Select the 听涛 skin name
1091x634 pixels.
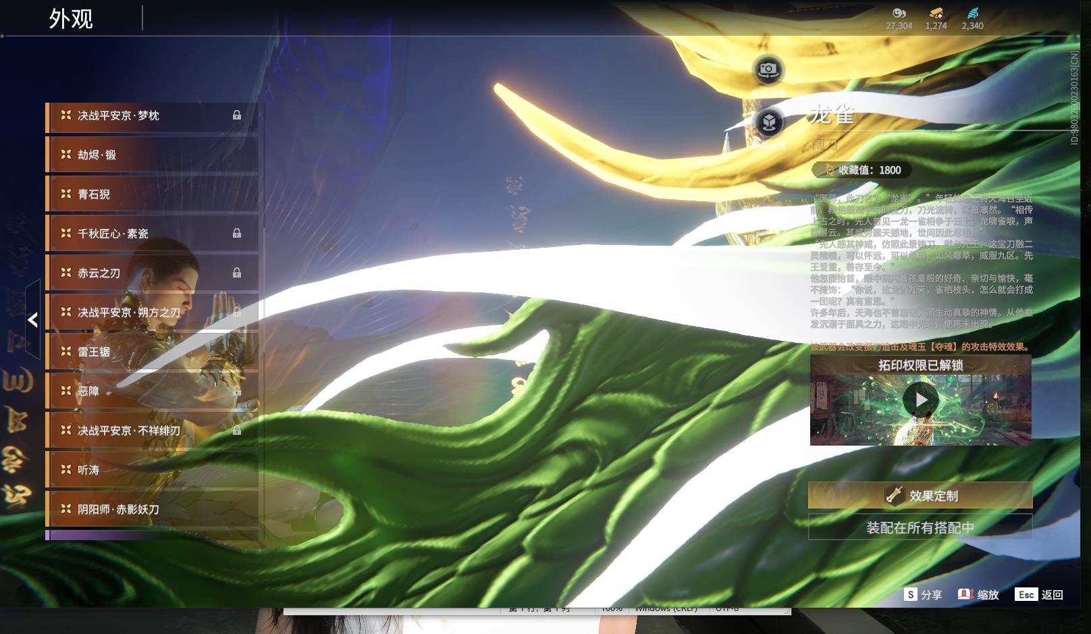click(88, 469)
